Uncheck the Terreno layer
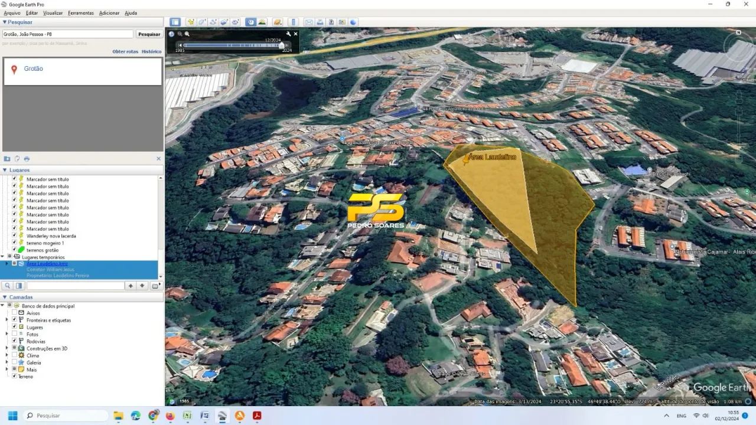This screenshot has height=425, width=756. point(14,376)
